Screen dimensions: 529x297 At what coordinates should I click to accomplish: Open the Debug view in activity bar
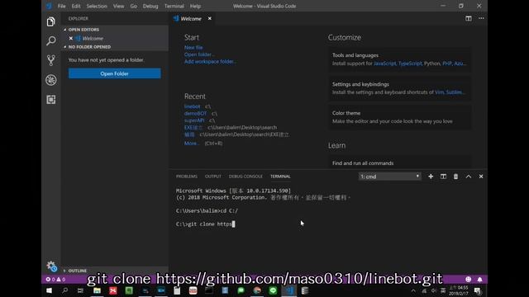(51, 80)
